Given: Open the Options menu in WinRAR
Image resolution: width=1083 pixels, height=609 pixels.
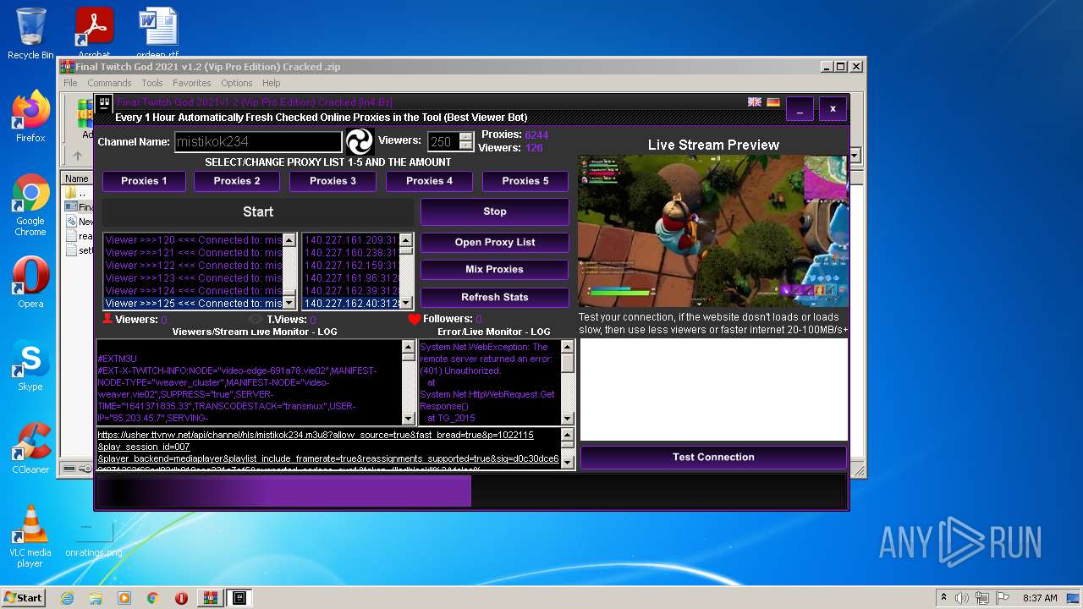Looking at the screenshot, I should tap(237, 83).
